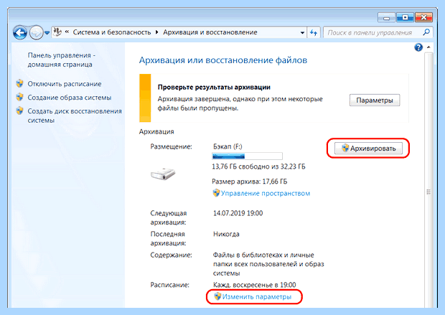Click shield icon beside 'Изменить параметры'
This screenshot has width=445, height=315.
[x=217, y=296]
